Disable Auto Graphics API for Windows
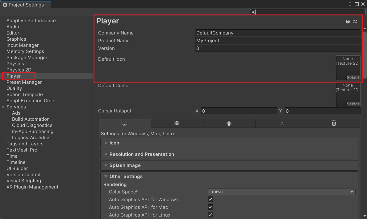This screenshot has height=219, width=367. tap(210, 199)
